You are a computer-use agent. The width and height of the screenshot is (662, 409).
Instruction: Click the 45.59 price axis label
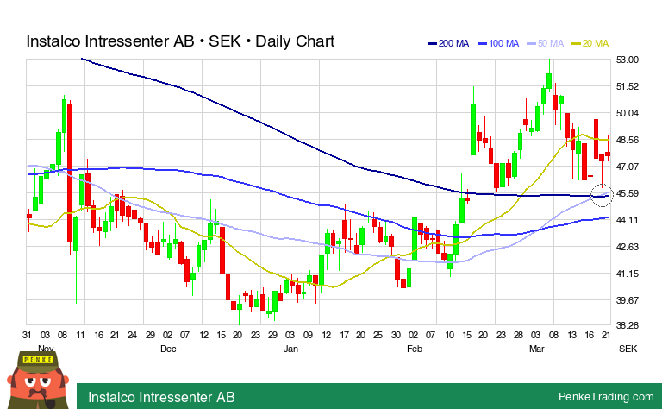pos(628,193)
